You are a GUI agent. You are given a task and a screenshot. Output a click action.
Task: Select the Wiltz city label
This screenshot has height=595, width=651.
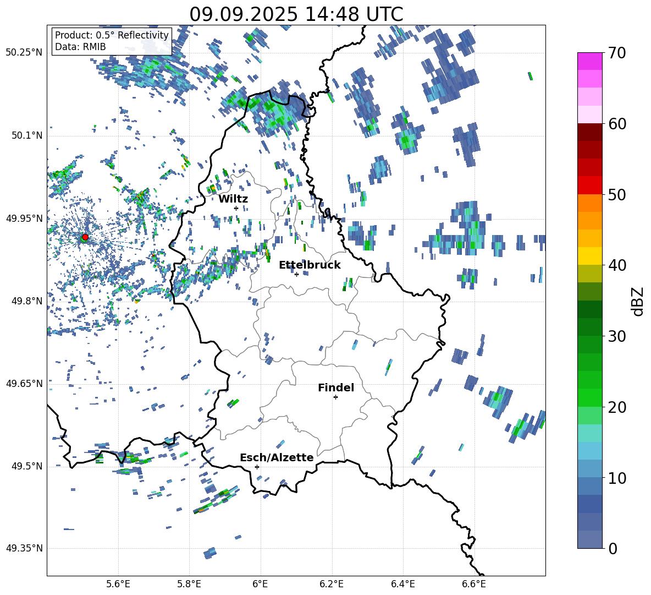[233, 199]
